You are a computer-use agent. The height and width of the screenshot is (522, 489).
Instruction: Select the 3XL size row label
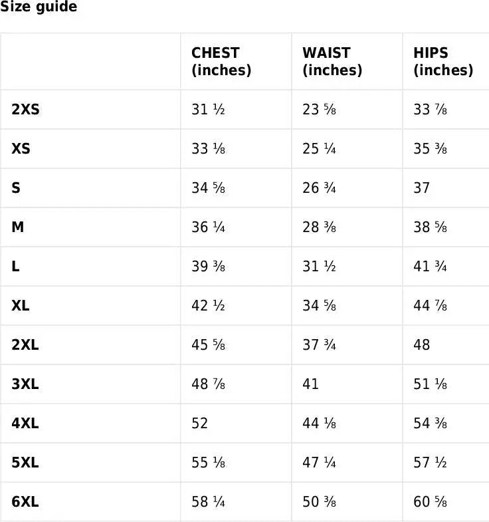click(x=25, y=384)
